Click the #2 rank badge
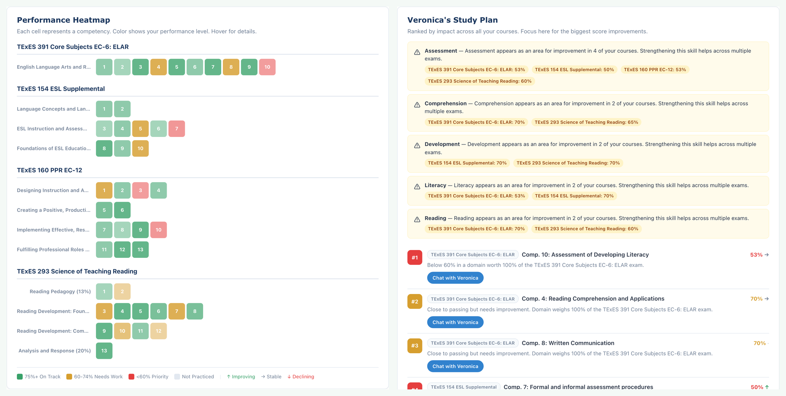This screenshot has width=786, height=396. pyautogui.click(x=415, y=301)
